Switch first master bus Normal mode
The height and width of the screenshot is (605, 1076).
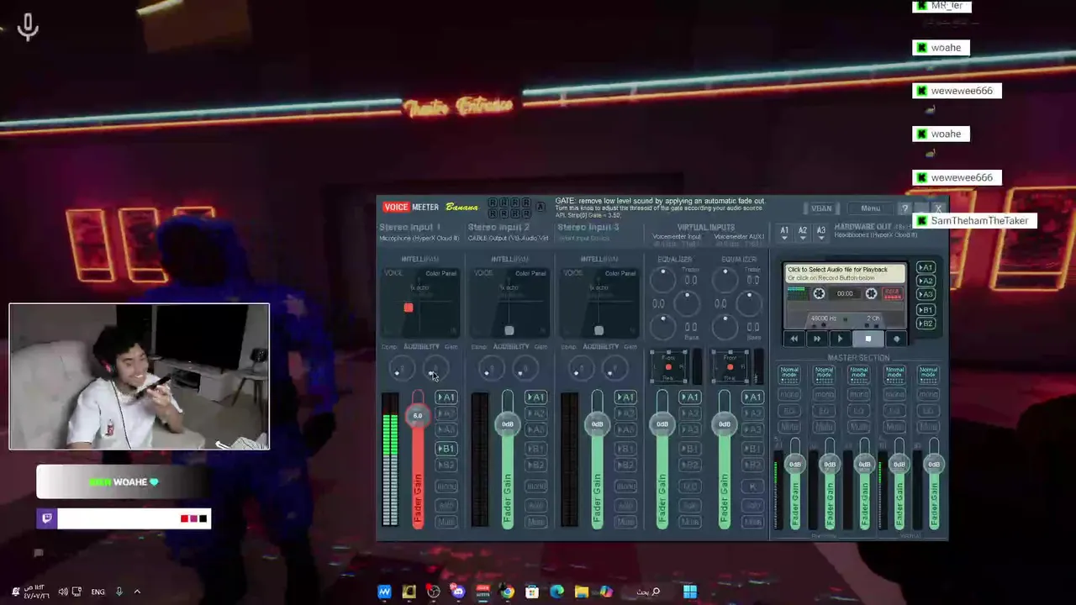(x=789, y=374)
